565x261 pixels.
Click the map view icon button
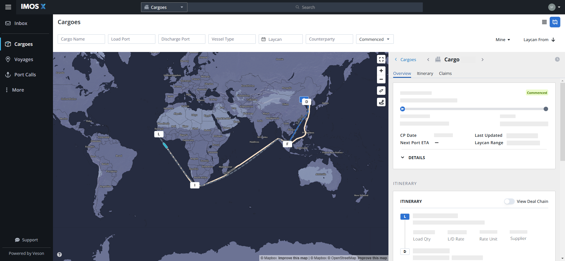point(555,22)
